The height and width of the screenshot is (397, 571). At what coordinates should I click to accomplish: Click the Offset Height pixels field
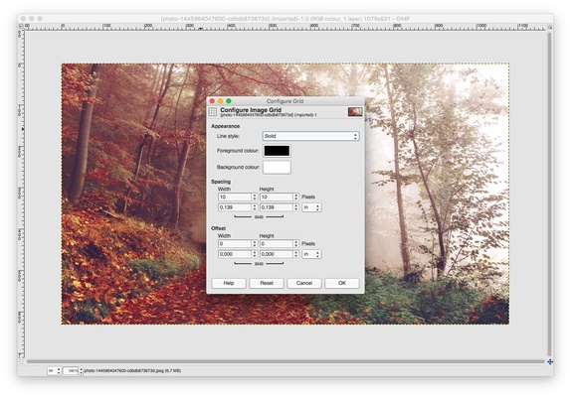point(276,244)
